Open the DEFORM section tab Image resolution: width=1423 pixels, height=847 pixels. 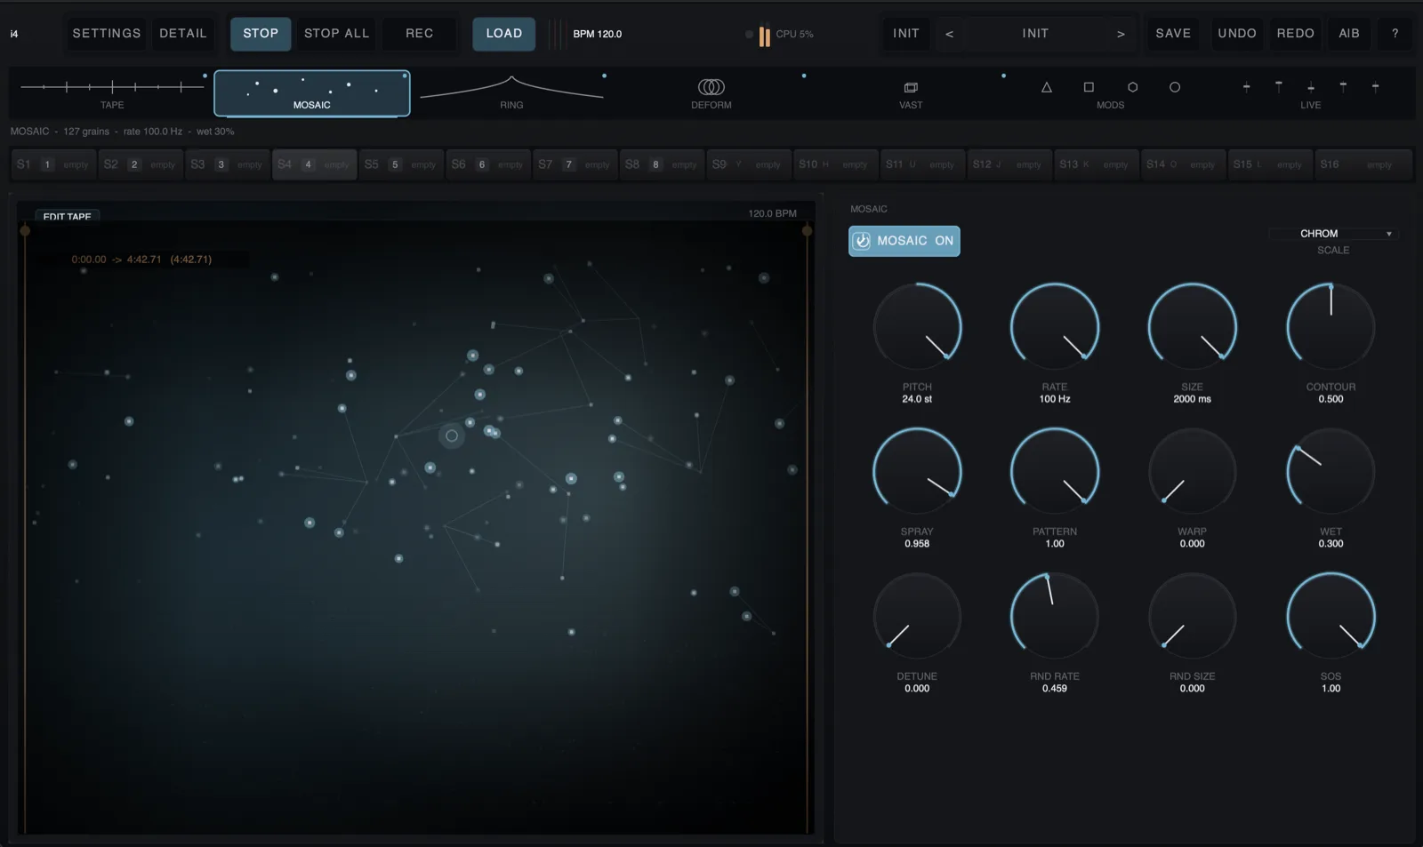tap(711, 93)
